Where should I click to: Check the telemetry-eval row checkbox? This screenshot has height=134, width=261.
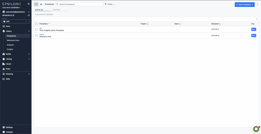pyautogui.click(x=36, y=36)
